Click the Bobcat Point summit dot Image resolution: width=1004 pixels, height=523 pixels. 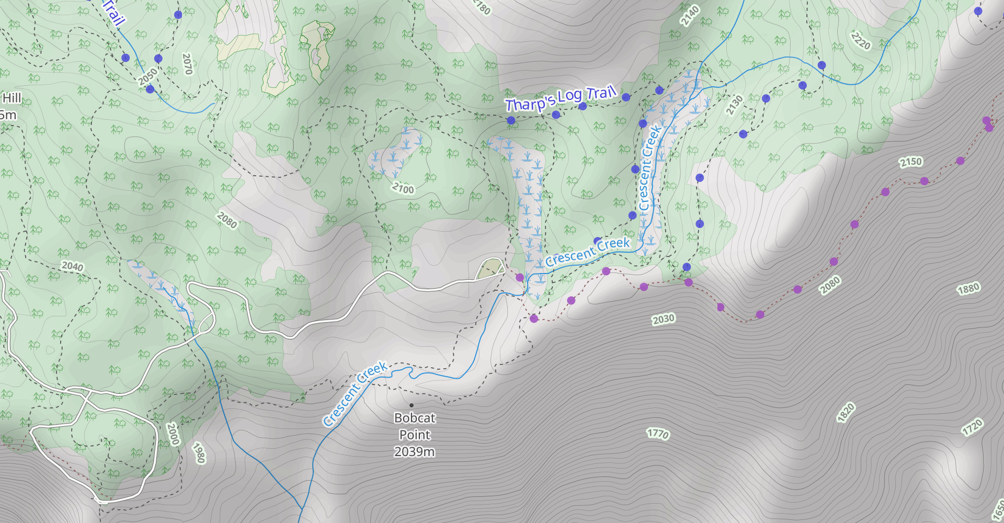(x=412, y=405)
